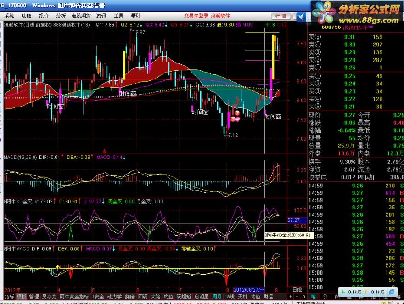The image size is (404, 304).
Task: Click the 8阿牛MACD indicator label
Action: tap(17, 248)
